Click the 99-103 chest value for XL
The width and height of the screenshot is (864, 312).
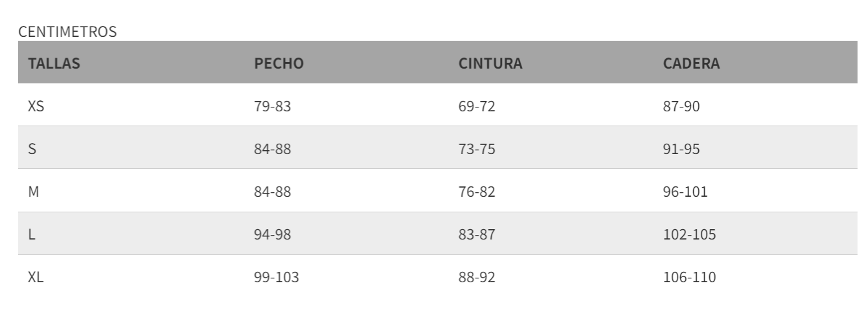(x=277, y=278)
